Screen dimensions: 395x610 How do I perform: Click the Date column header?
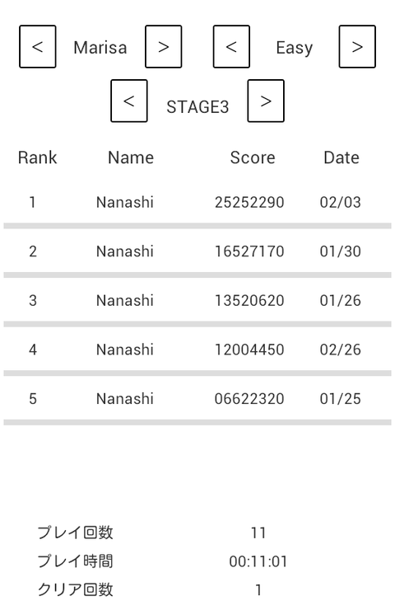pyautogui.click(x=342, y=157)
